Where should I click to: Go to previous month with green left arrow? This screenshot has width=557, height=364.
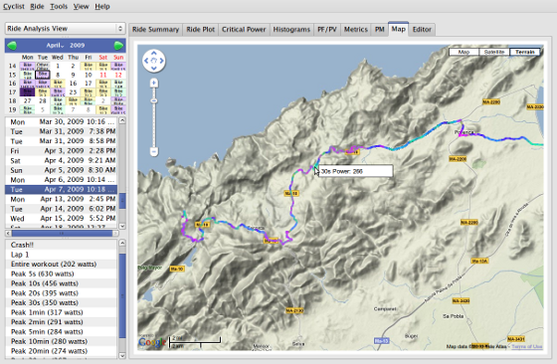[x=12, y=46]
